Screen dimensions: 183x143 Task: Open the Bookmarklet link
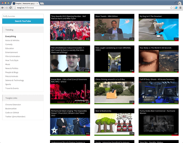click(x=11, y=109)
